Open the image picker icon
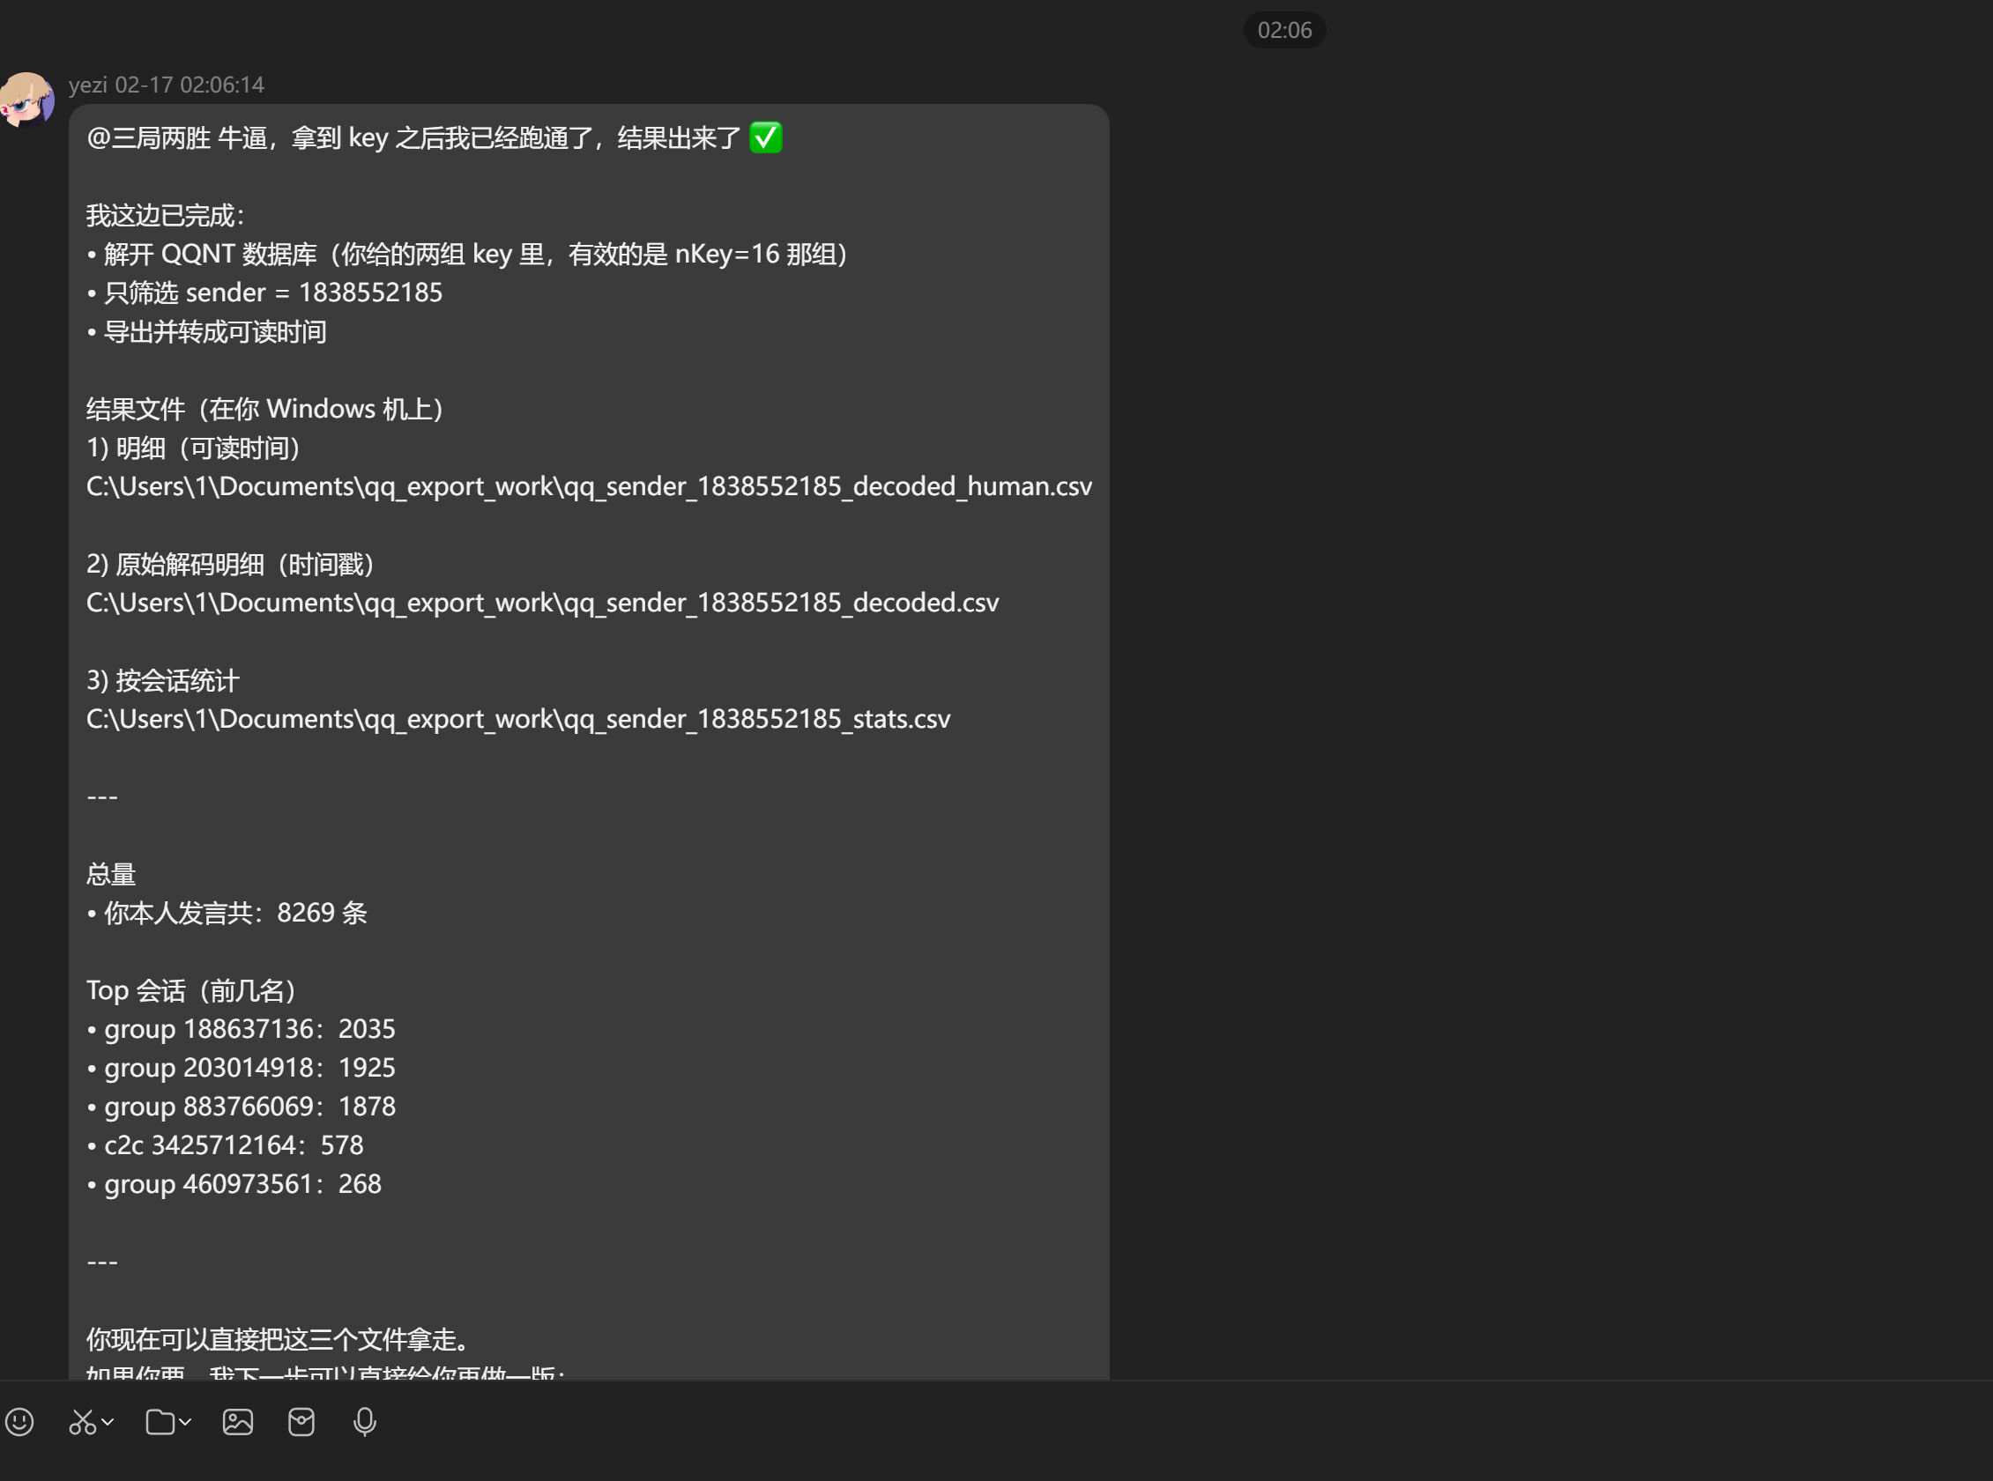1993x1481 pixels. pos(238,1422)
